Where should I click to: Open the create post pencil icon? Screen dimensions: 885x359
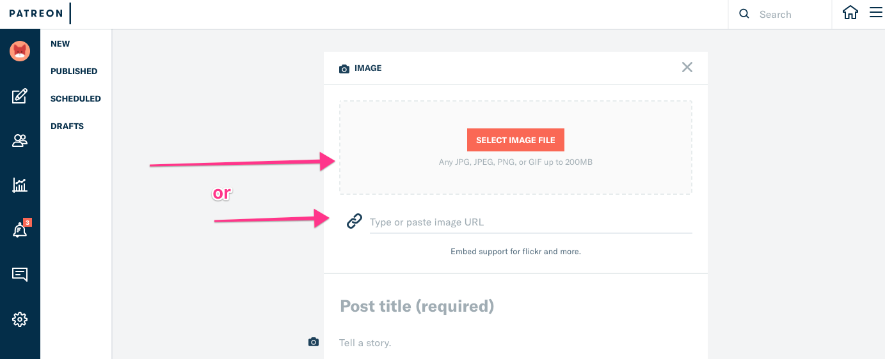(x=20, y=96)
